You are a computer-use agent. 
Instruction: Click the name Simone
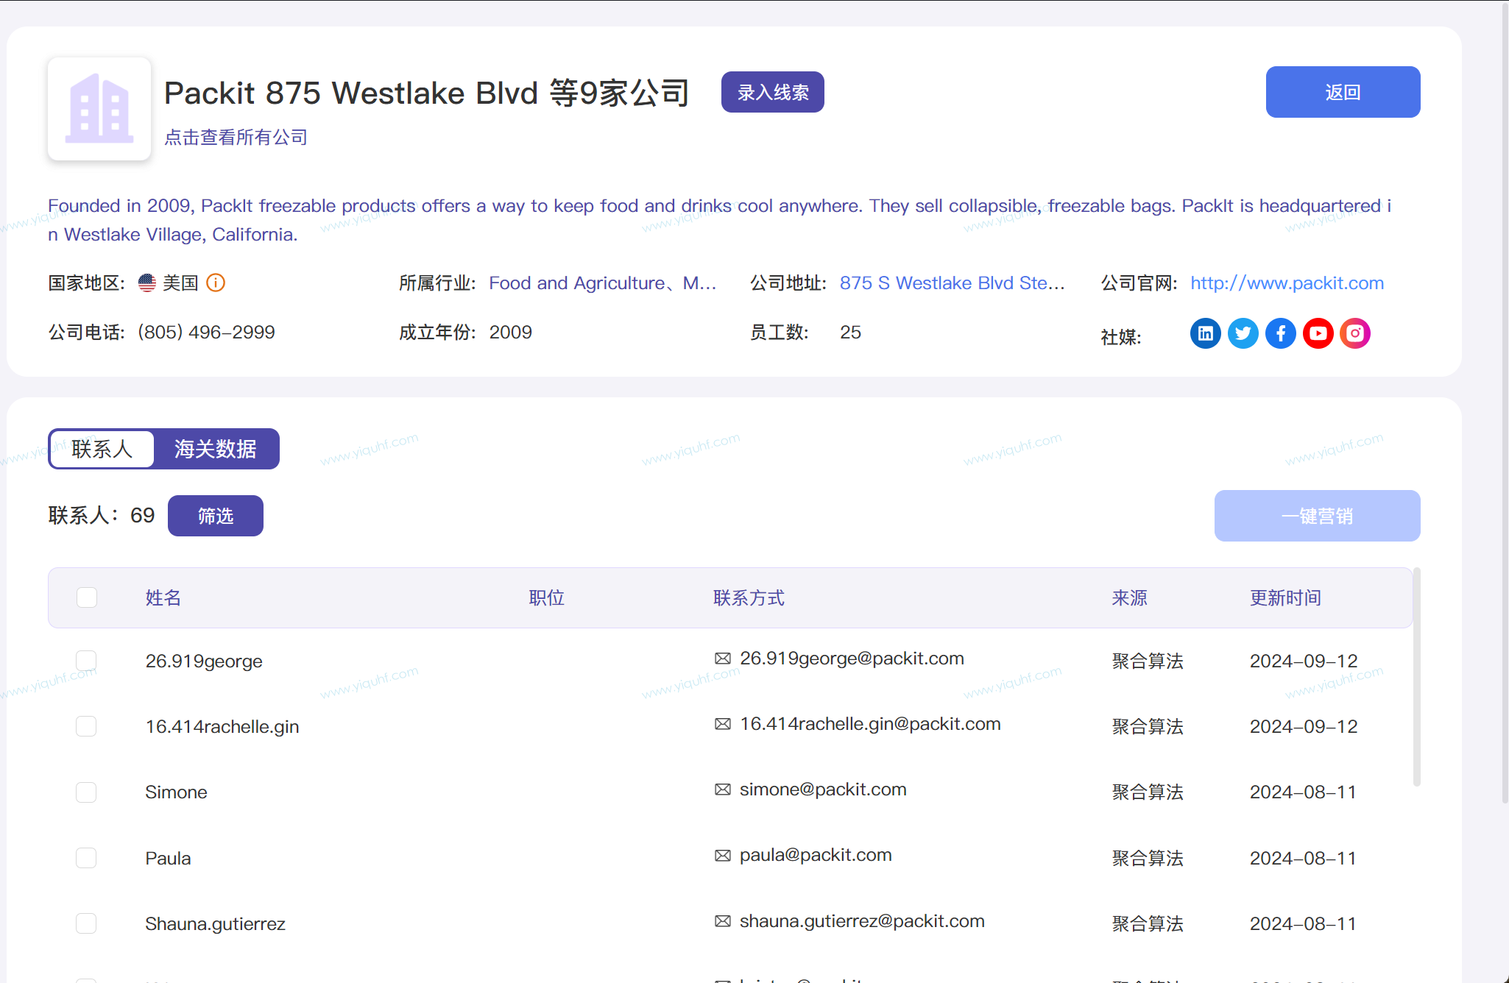pyautogui.click(x=176, y=792)
